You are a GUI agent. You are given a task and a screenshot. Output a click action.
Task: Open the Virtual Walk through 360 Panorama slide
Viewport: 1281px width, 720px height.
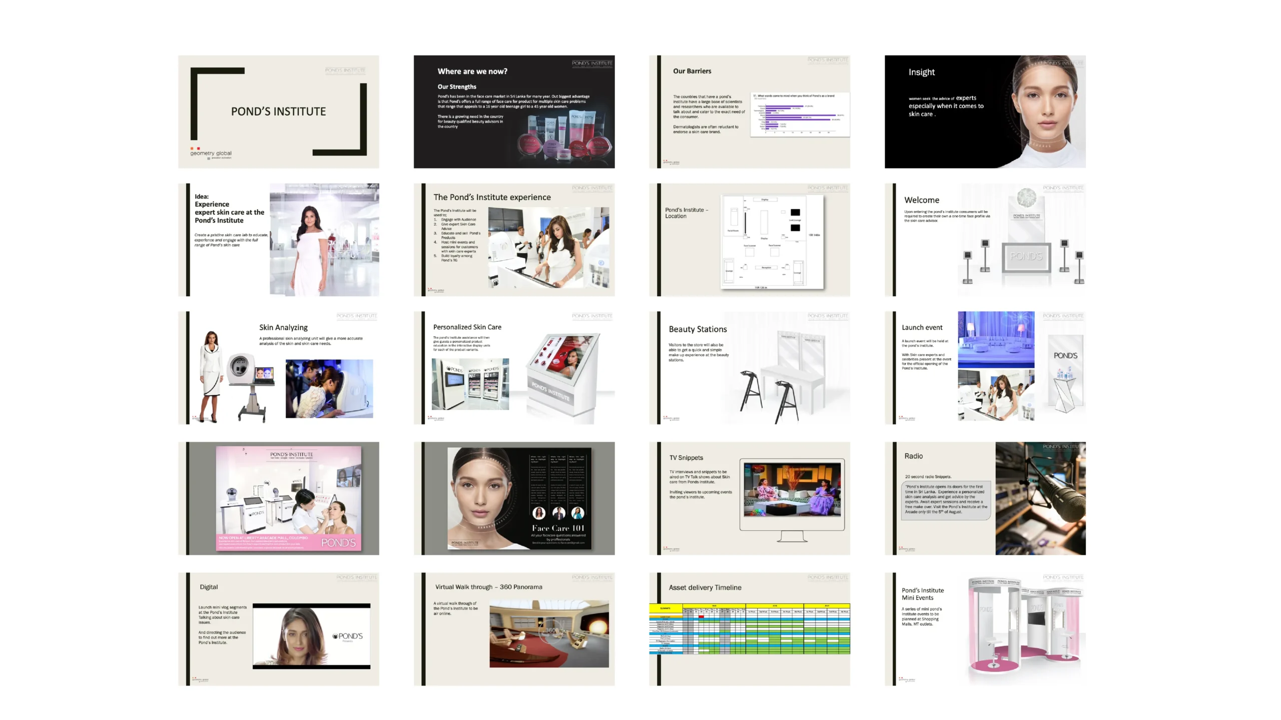514,629
